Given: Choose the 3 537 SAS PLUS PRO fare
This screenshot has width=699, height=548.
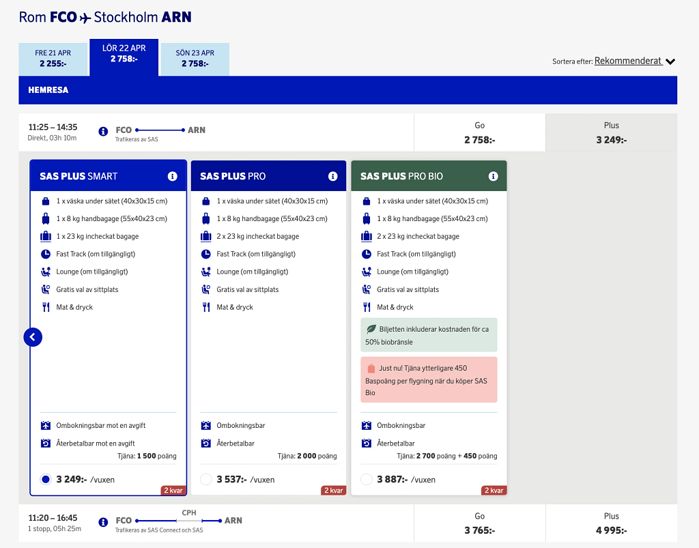Looking at the screenshot, I should click(x=205, y=479).
